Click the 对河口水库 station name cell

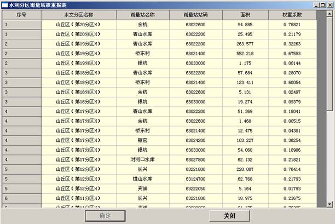142,159
